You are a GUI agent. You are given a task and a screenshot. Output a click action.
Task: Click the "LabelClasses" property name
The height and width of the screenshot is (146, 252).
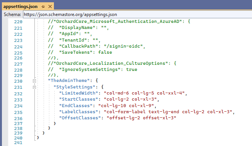(78, 112)
